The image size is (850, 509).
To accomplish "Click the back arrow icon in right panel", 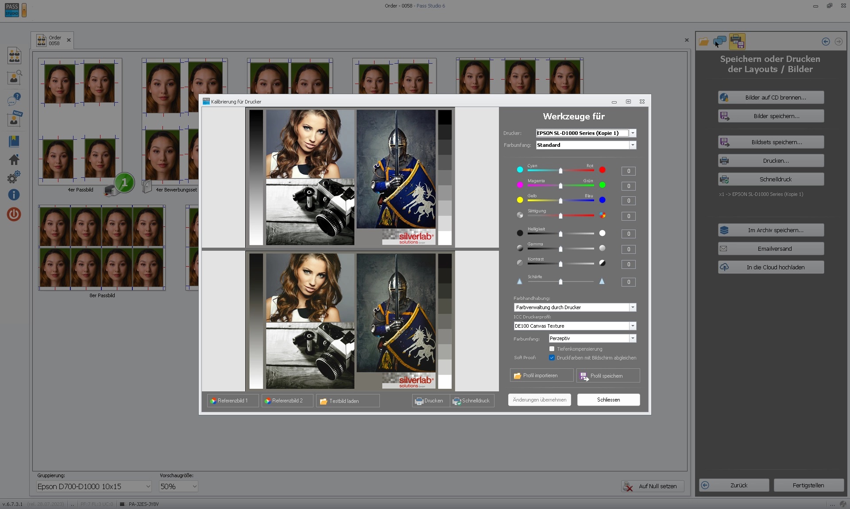I will (x=826, y=42).
